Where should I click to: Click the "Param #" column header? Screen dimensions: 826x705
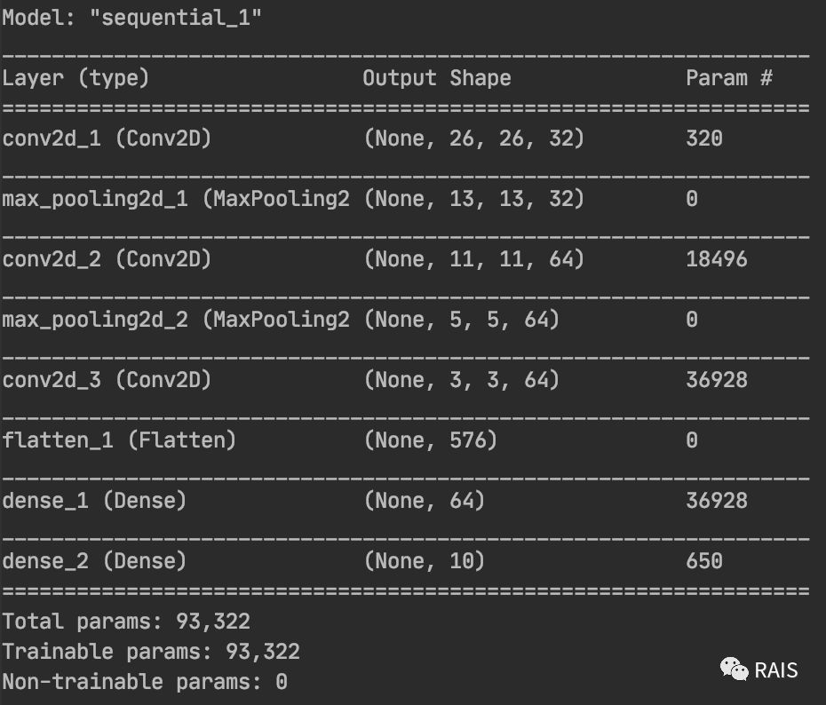point(728,78)
